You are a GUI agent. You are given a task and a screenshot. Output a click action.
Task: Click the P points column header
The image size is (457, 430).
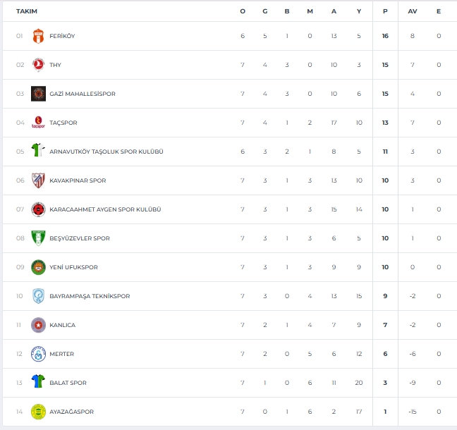(x=385, y=11)
